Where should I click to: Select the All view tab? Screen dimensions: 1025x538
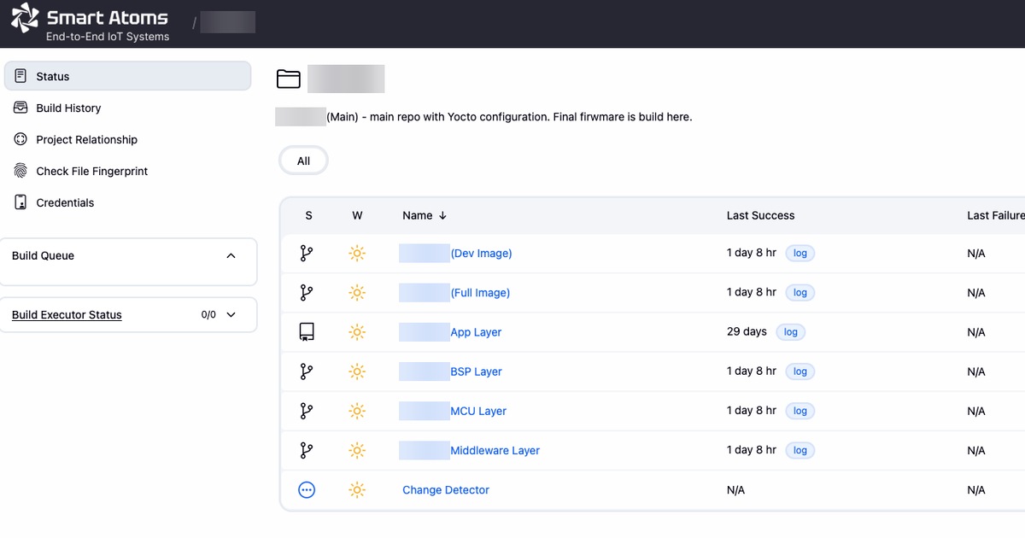(x=303, y=161)
